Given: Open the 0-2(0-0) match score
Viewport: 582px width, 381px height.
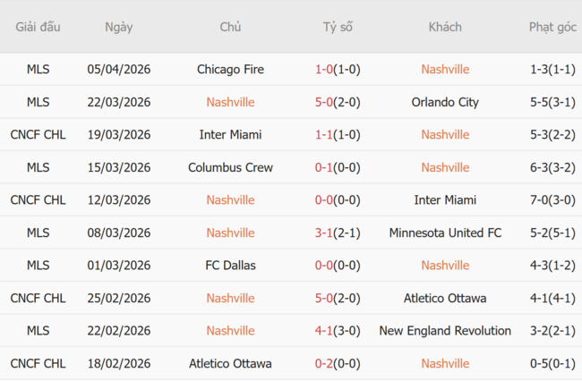Looking at the screenshot, I should (338, 363).
